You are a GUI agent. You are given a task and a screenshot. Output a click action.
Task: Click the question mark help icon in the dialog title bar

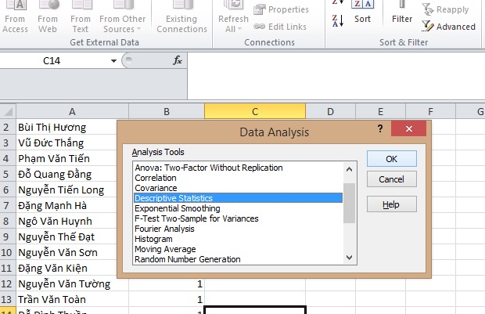pos(380,128)
